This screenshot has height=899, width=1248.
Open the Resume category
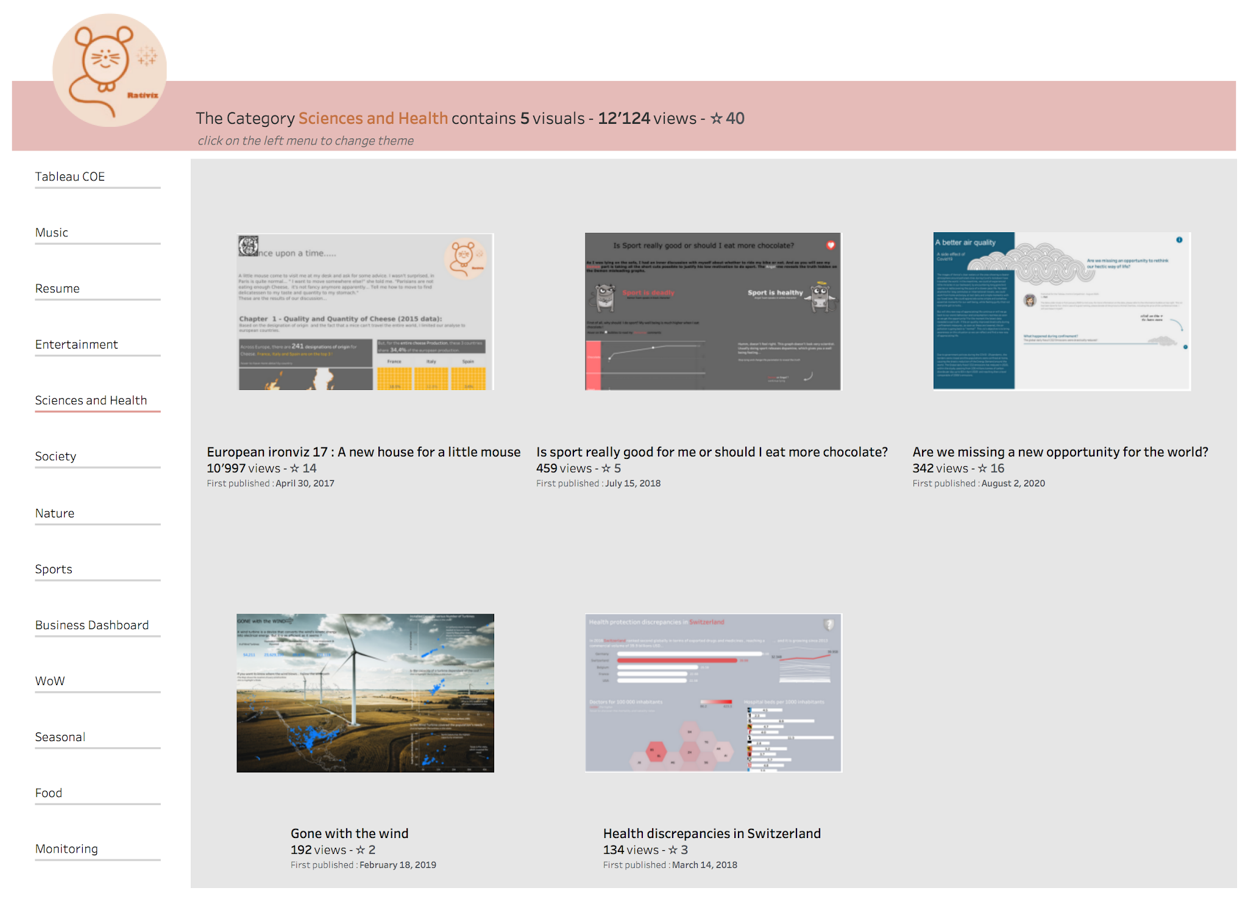[57, 289]
